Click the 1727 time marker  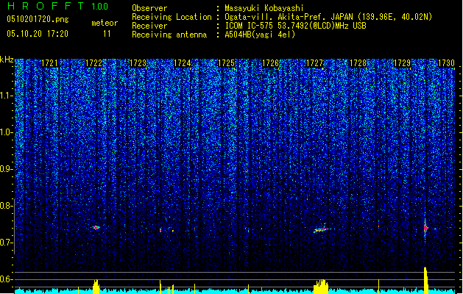coord(315,63)
